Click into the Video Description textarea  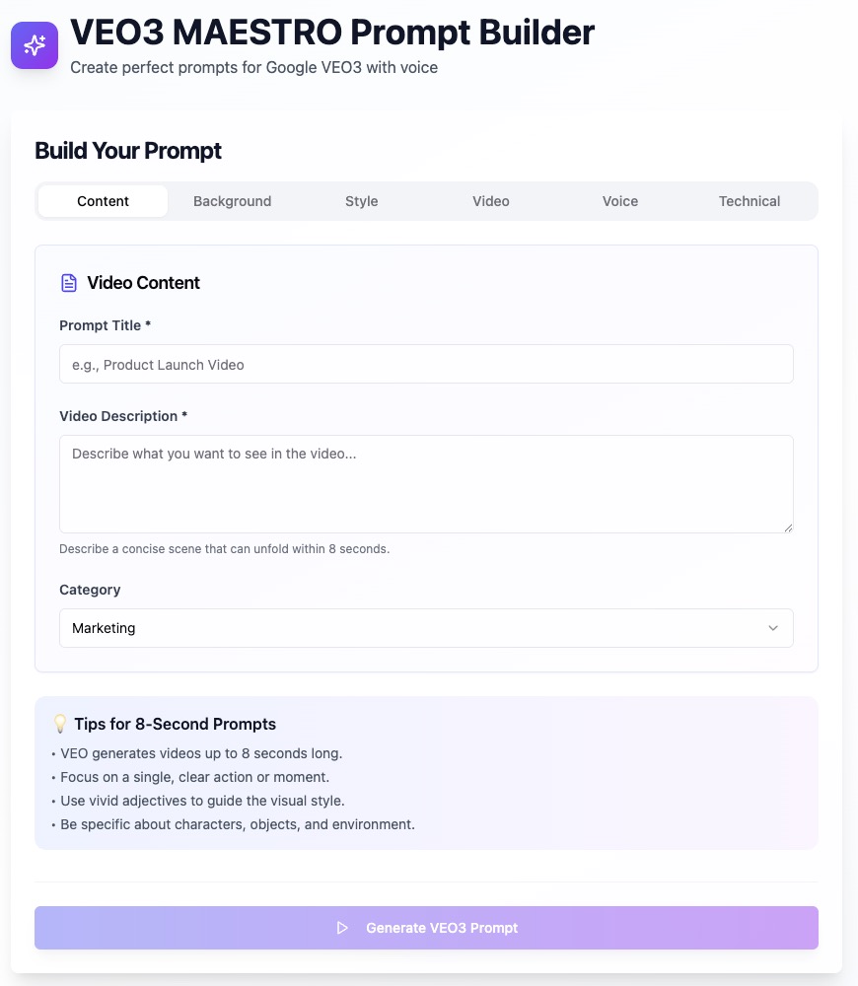(426, 484)
